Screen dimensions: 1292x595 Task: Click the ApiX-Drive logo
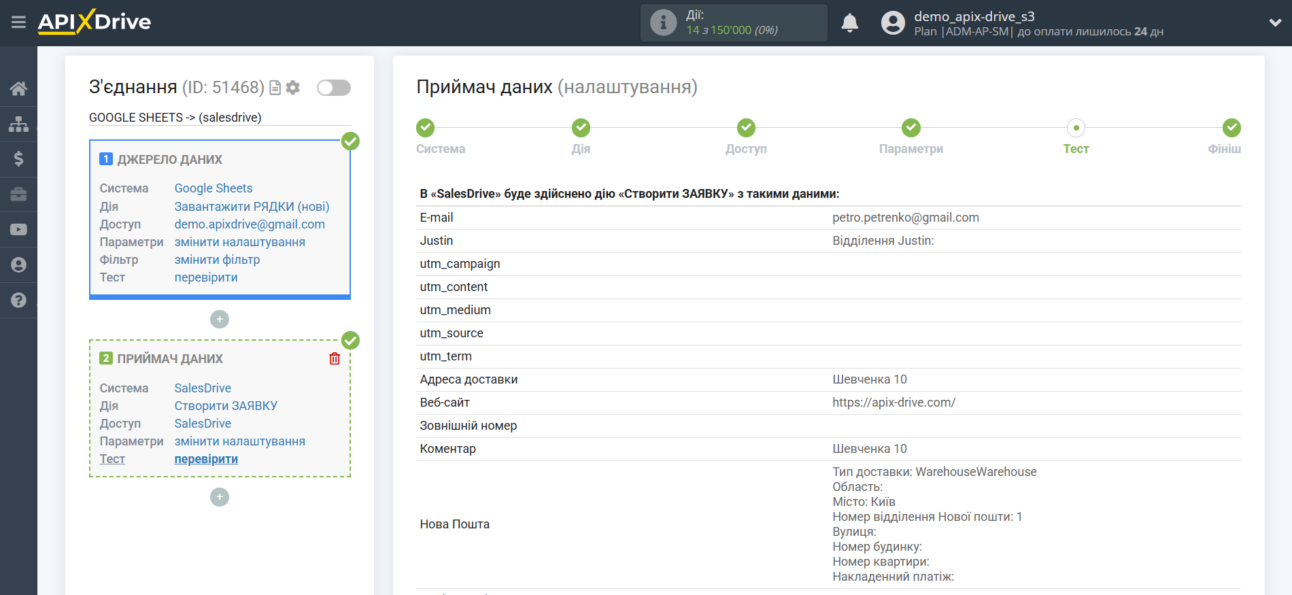[x=95, y=22]
